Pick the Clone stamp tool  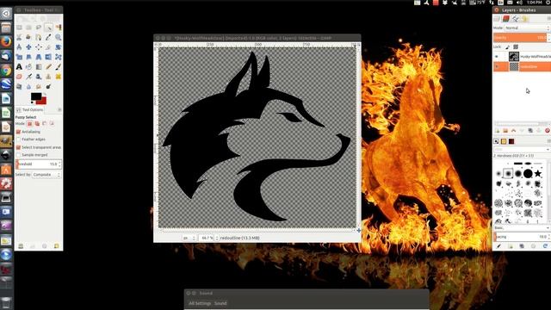(x=48, y=77)
